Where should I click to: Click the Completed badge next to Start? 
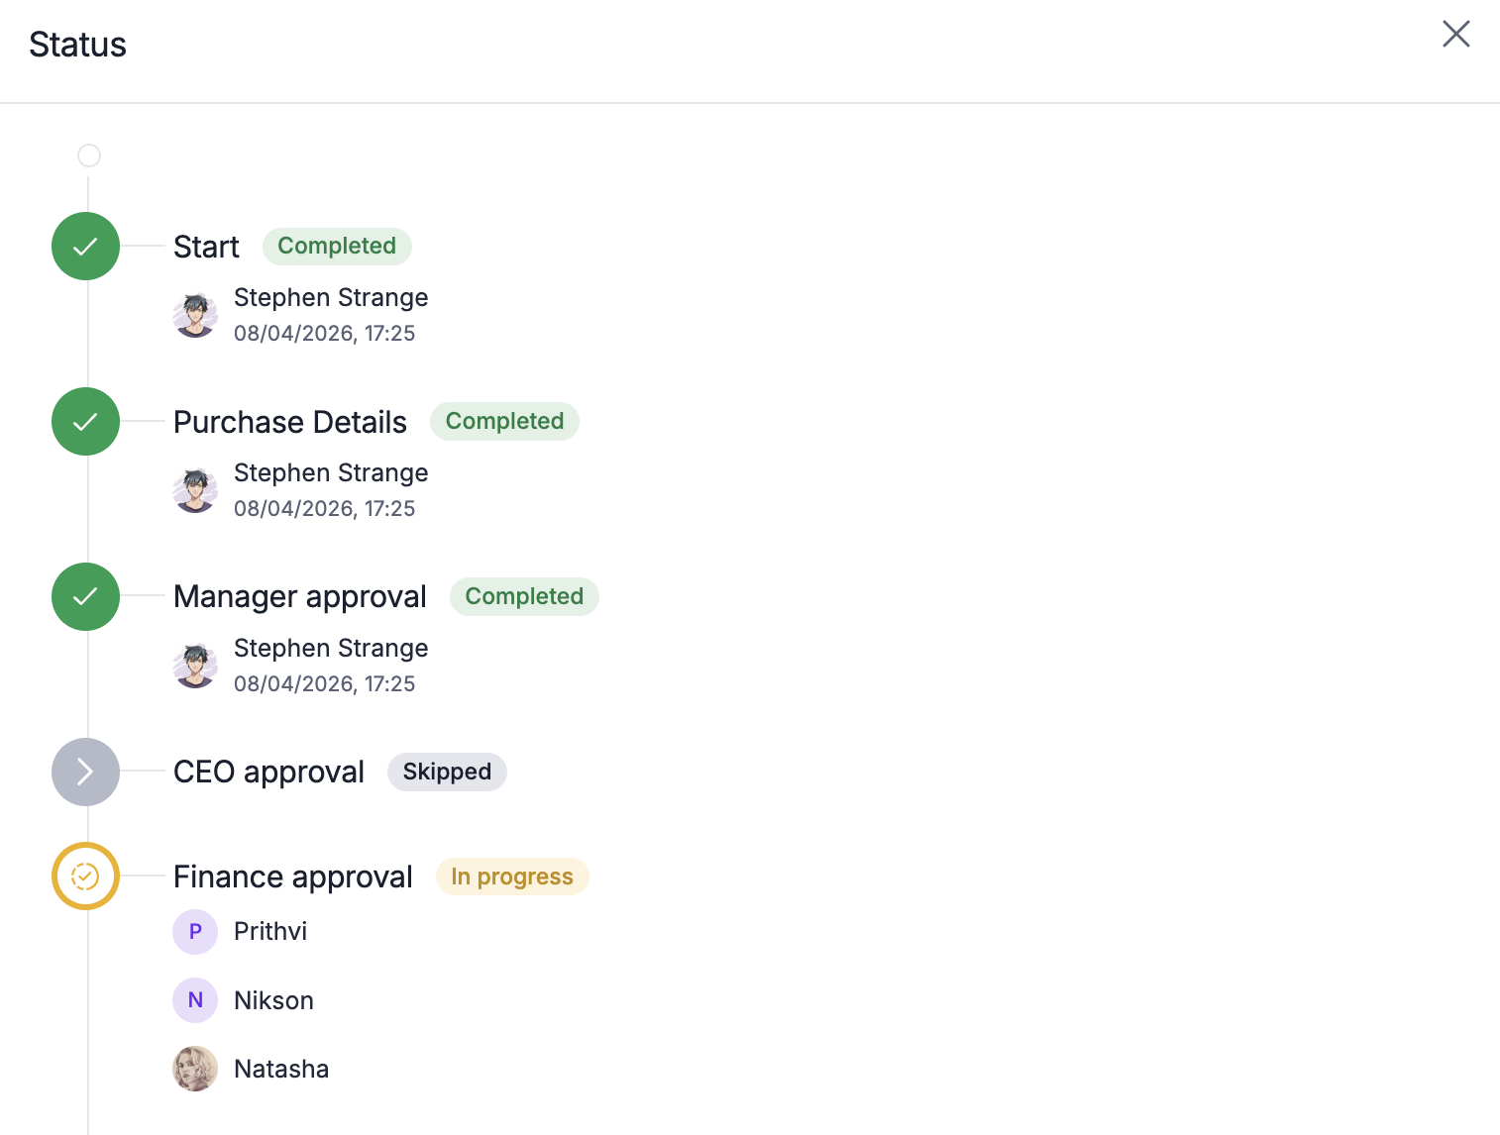coord(337,247)
